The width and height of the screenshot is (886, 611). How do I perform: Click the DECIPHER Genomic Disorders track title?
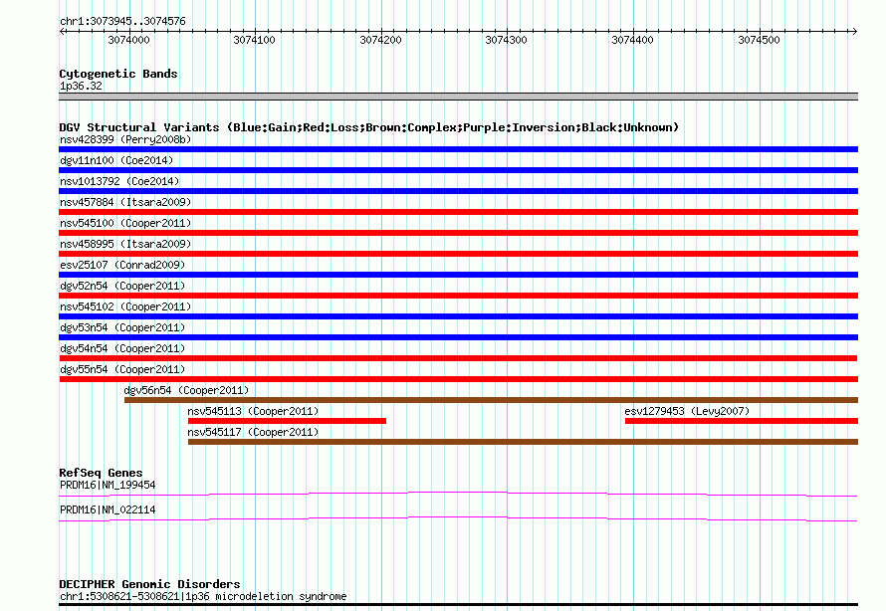coord(149,584)
